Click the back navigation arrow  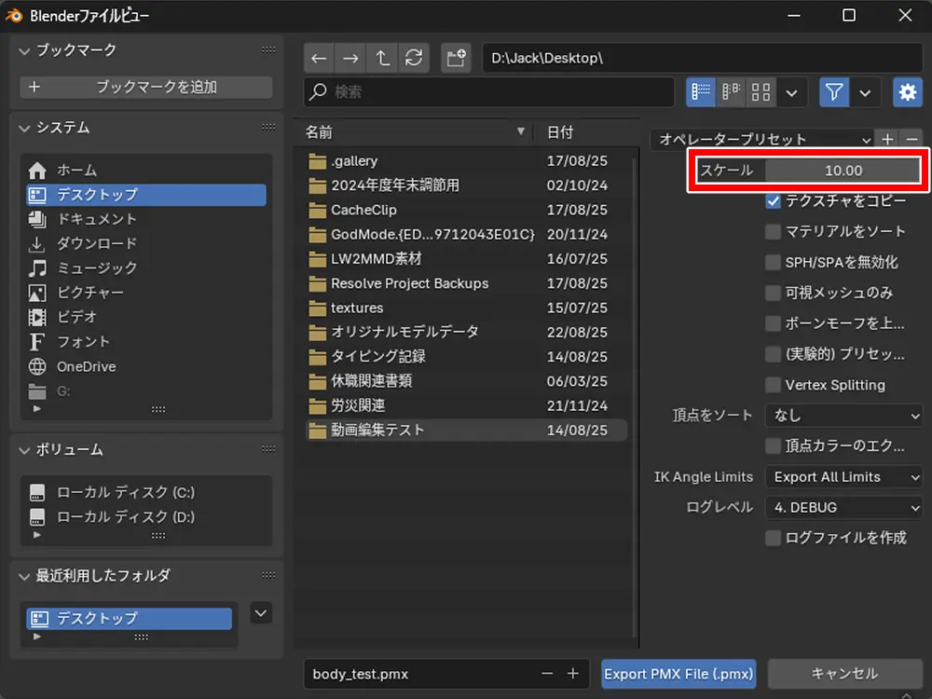tap(320, 58)
